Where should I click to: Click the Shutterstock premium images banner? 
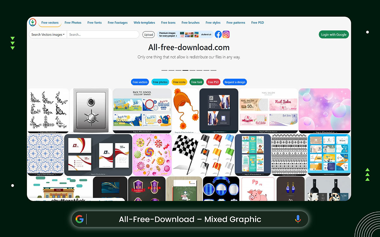[185, 34]
